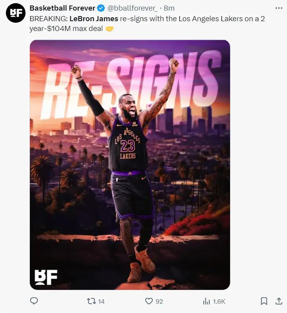Open the 8m timestamp link
The height and width of the screenshot is (313, 287).
click(x=169, y=8)
